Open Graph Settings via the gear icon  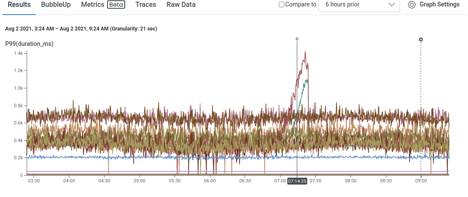pyautogui.click(x=412, y=5)
